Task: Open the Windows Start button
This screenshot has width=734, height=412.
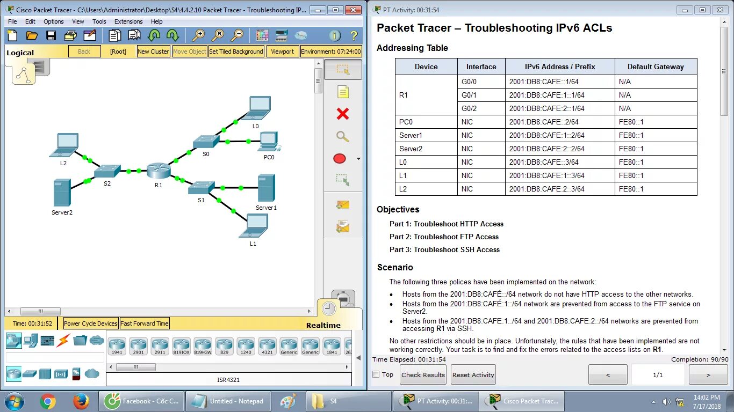Action: pos(14,401)
